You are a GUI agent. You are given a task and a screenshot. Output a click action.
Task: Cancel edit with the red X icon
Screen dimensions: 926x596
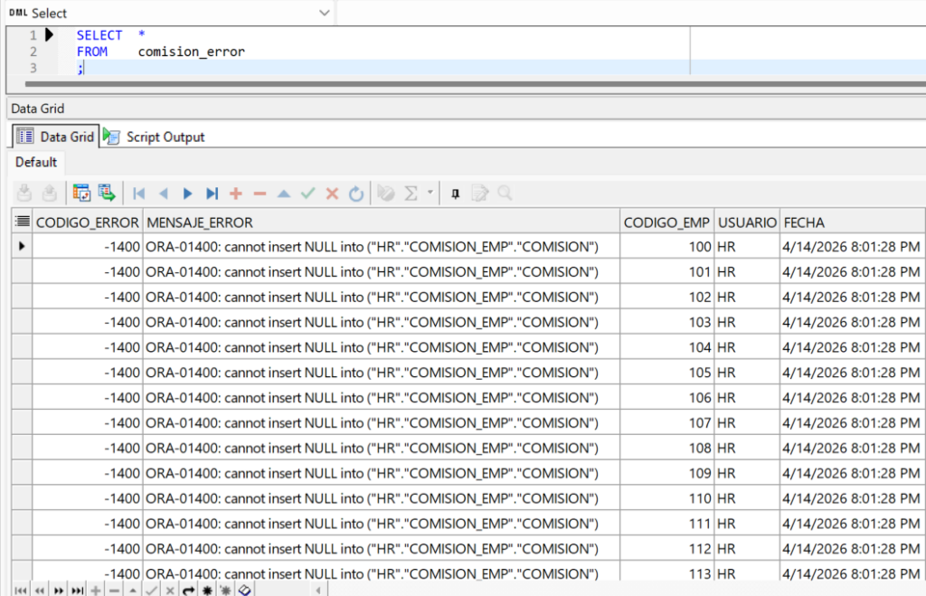click(332, 193)
